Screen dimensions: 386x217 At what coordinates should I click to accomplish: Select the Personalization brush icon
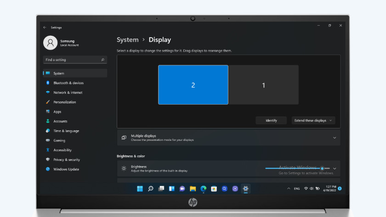[x=48, y=102]
